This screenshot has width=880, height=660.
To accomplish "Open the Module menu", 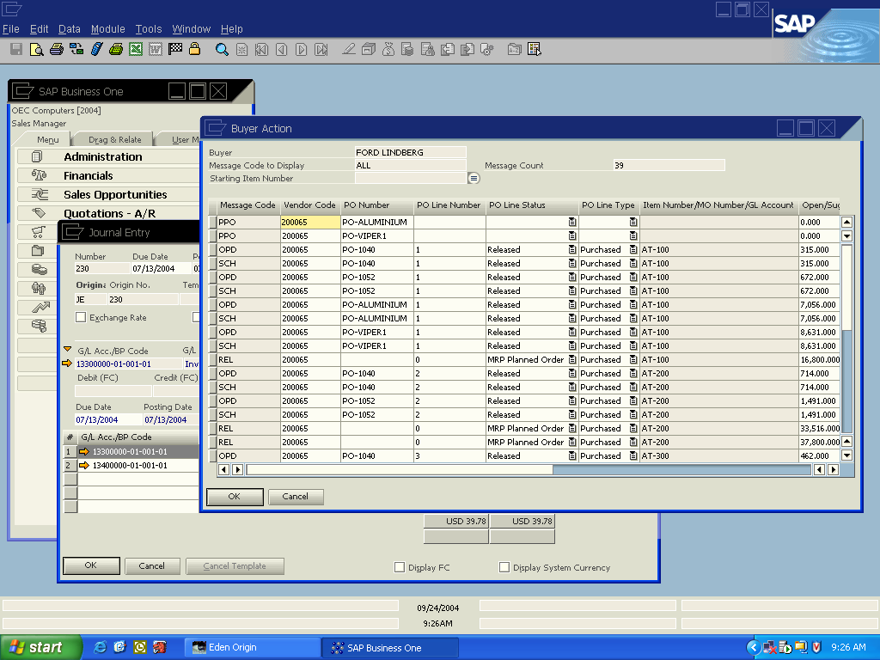I will coord(107,29).
